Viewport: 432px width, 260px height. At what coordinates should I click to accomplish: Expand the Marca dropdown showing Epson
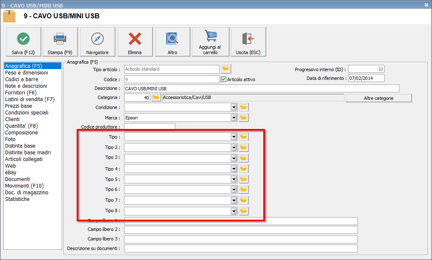(234, 118)
